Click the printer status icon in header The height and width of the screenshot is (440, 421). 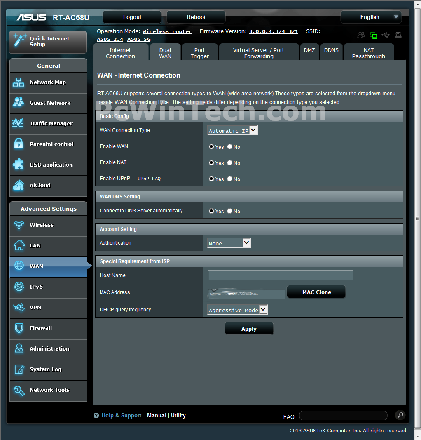click(398, 35)
